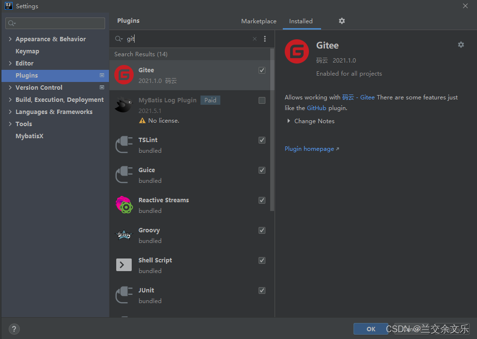Click the large Gitee logo in details pane

[296, 51]
